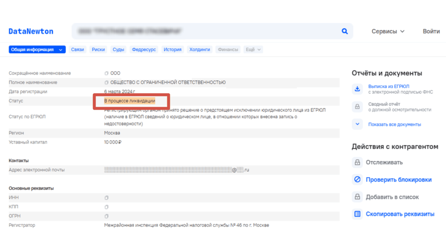Click the list icon for Скопировать реквизиты
The height and width of the screenshot is (251, 446).
click(357, 214)
